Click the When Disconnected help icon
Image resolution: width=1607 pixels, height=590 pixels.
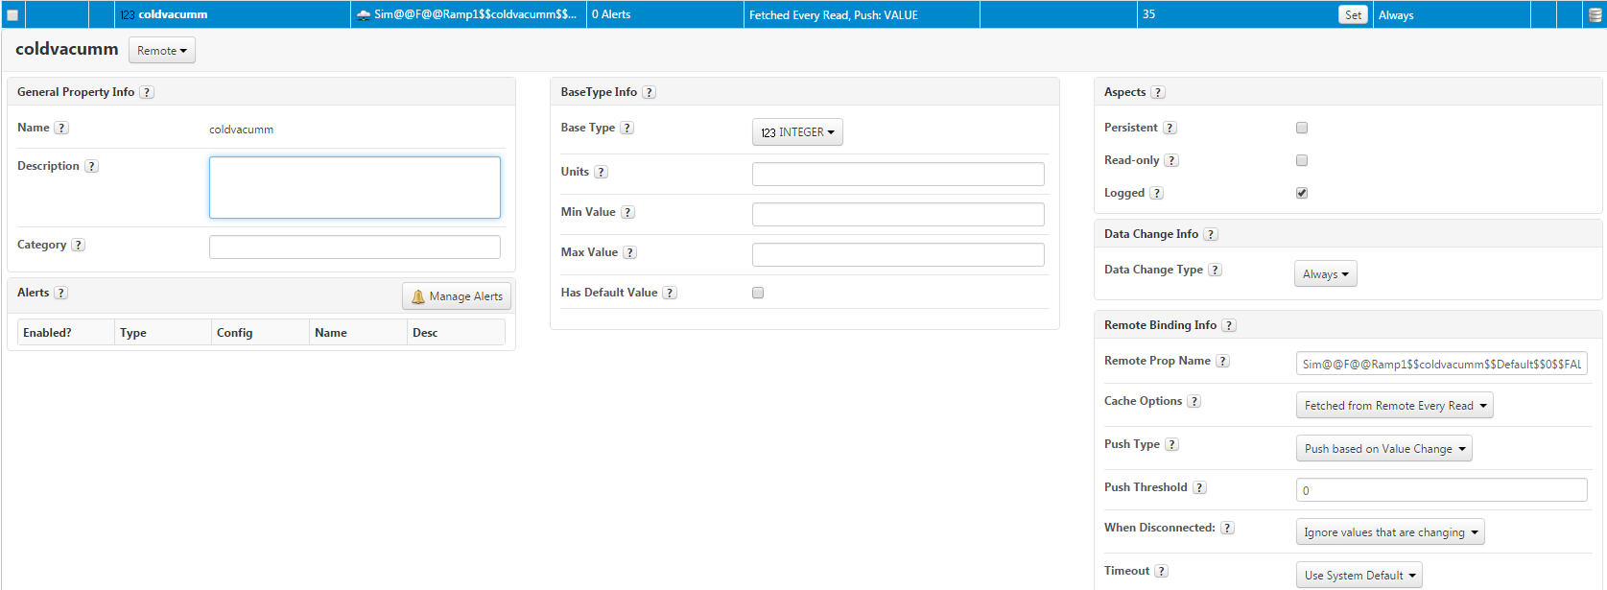(x=1227, y=528)
